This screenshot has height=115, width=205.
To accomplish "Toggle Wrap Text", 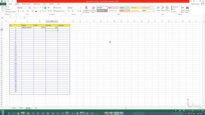I will coord(57,8).
